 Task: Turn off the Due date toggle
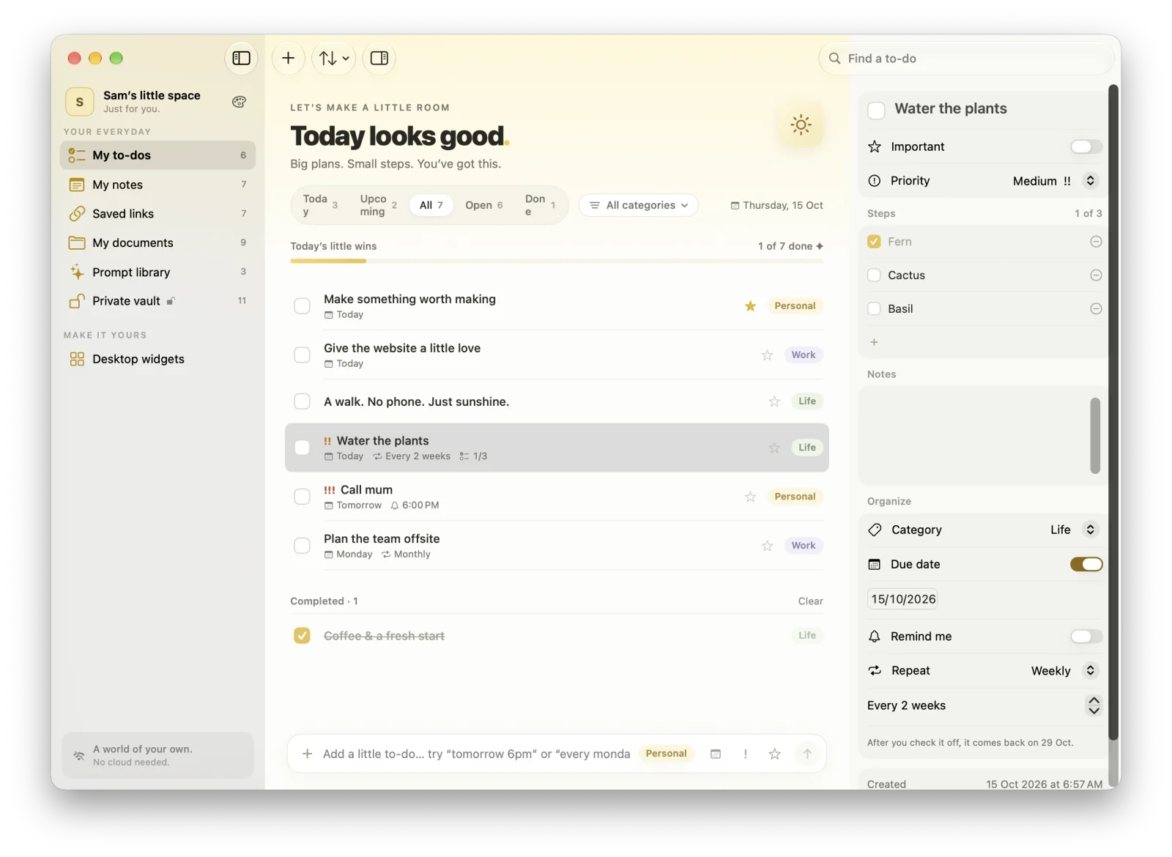(x=1086, y=564)
